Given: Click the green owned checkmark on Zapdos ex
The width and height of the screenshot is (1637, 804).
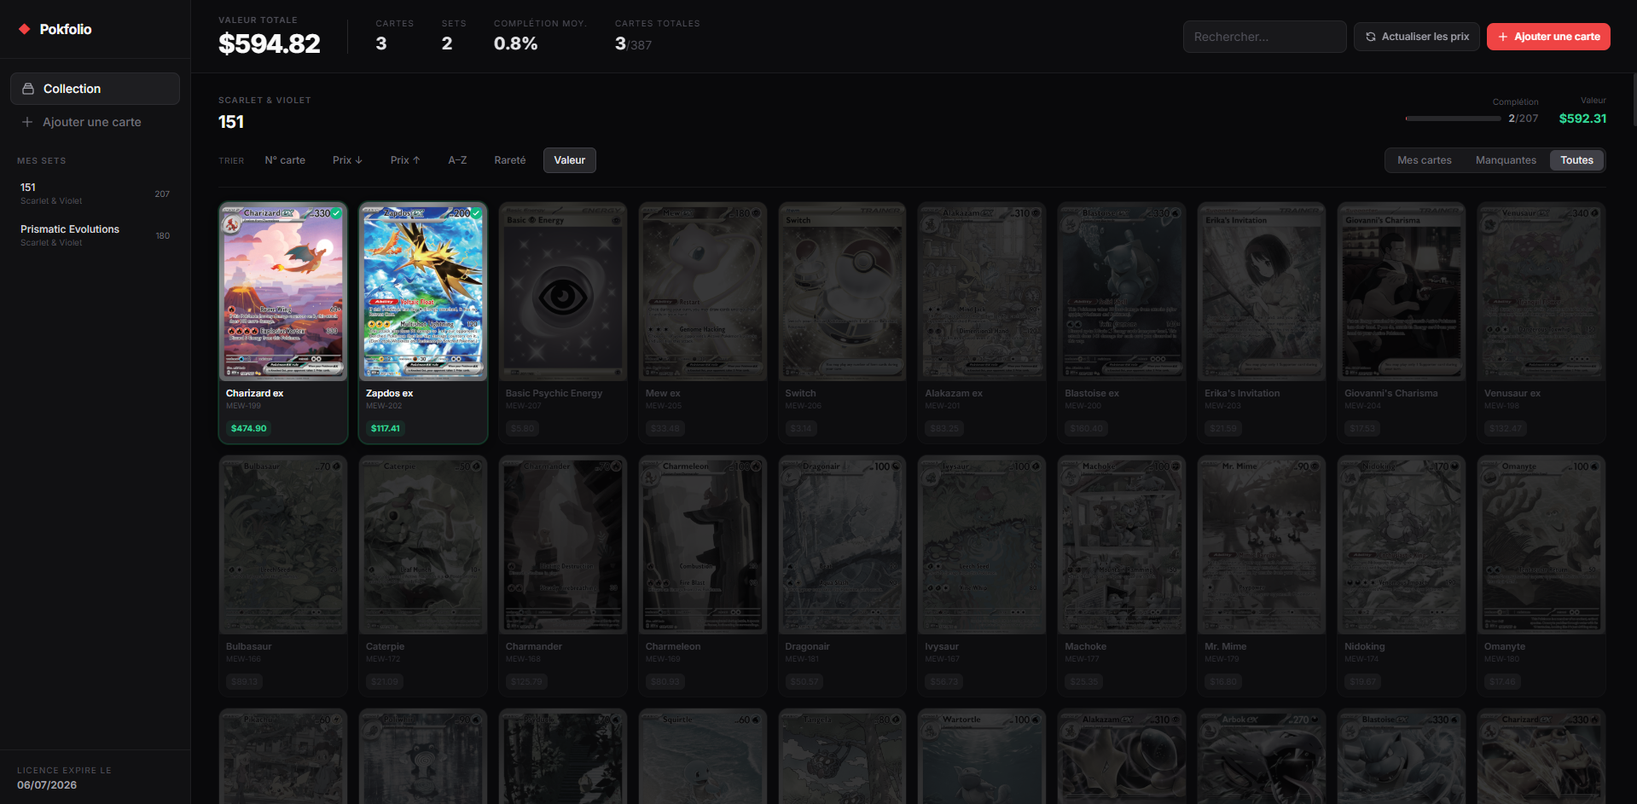Looking at the screenshot, I should tap(476, 213).
